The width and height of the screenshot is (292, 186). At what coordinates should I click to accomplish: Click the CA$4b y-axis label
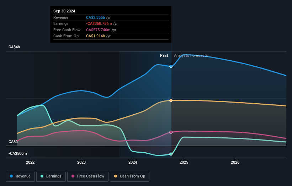click(14, 47)
